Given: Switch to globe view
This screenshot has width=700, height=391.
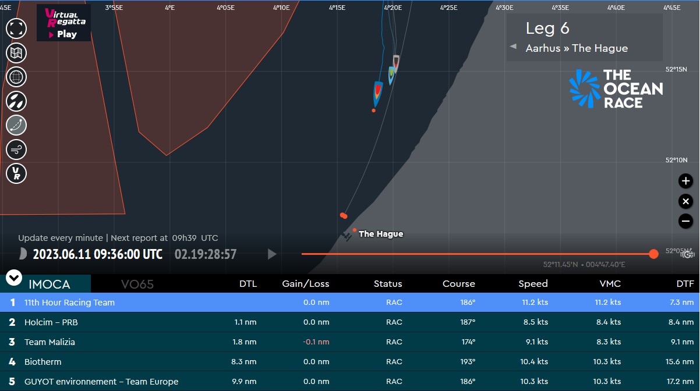Looking at the screenshot, I should click(16, 77).
